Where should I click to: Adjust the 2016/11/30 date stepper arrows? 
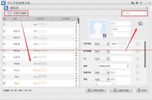(x=128, y=66)
